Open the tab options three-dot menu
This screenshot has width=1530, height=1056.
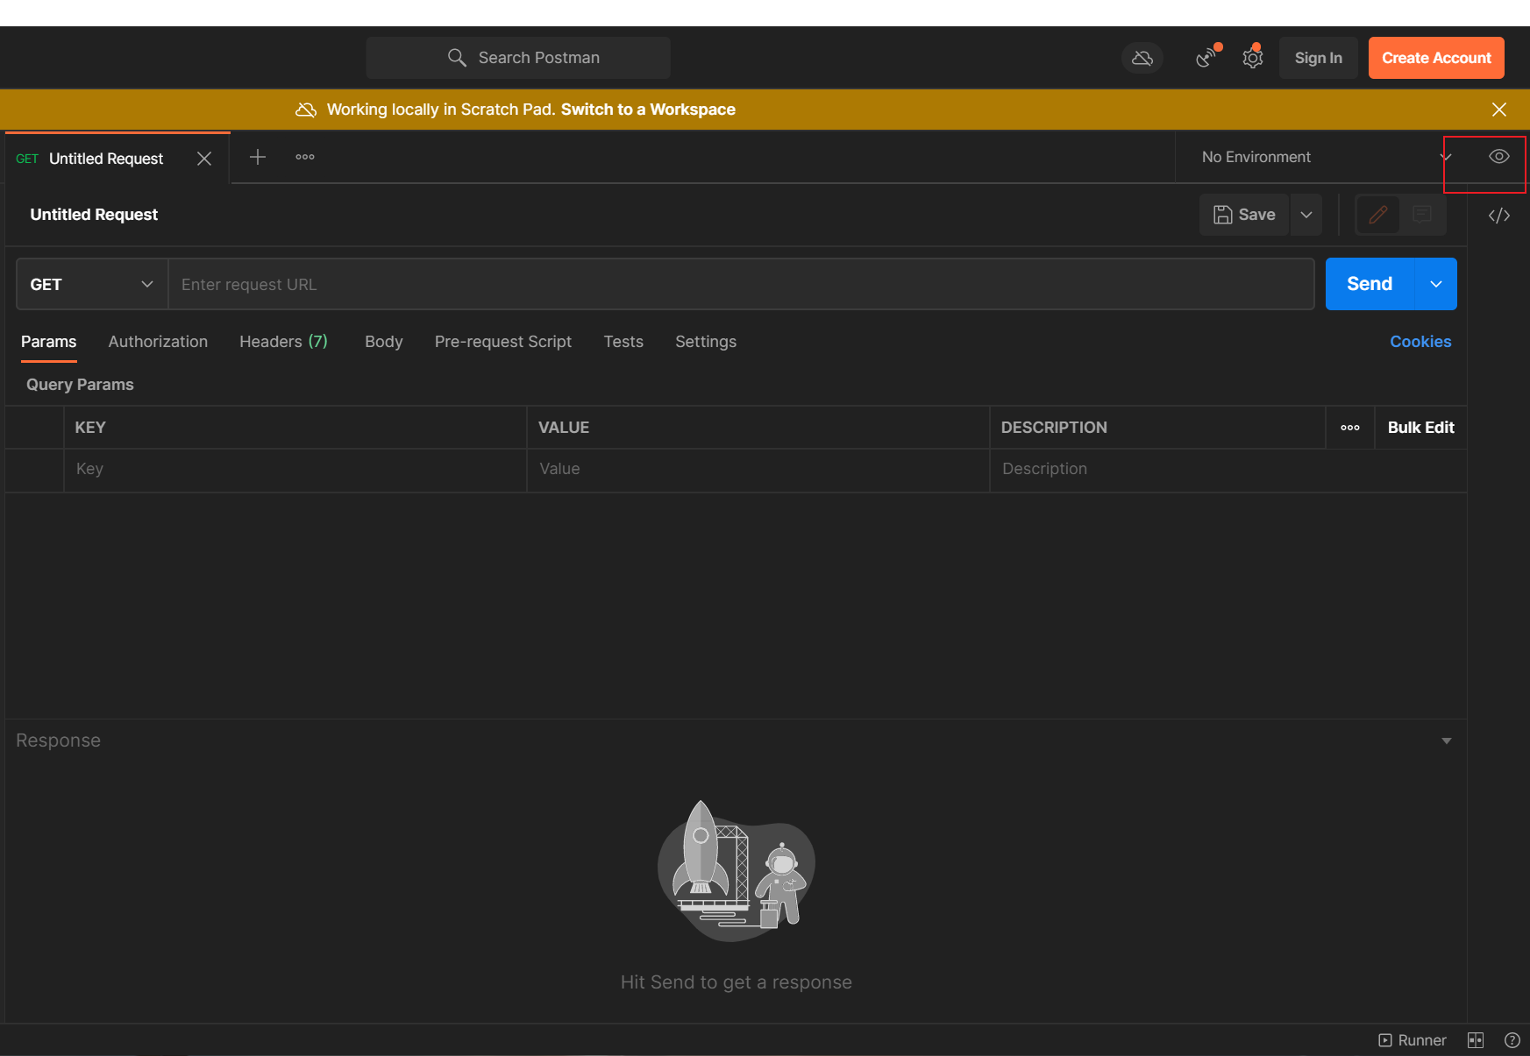pyautogui.click(x=305, y=157)
